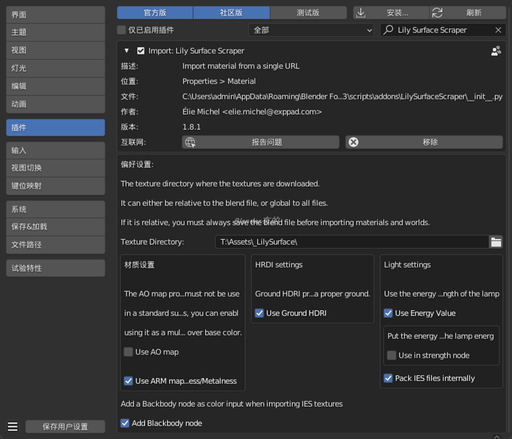Click the install download arrow icon

(361, 13)
